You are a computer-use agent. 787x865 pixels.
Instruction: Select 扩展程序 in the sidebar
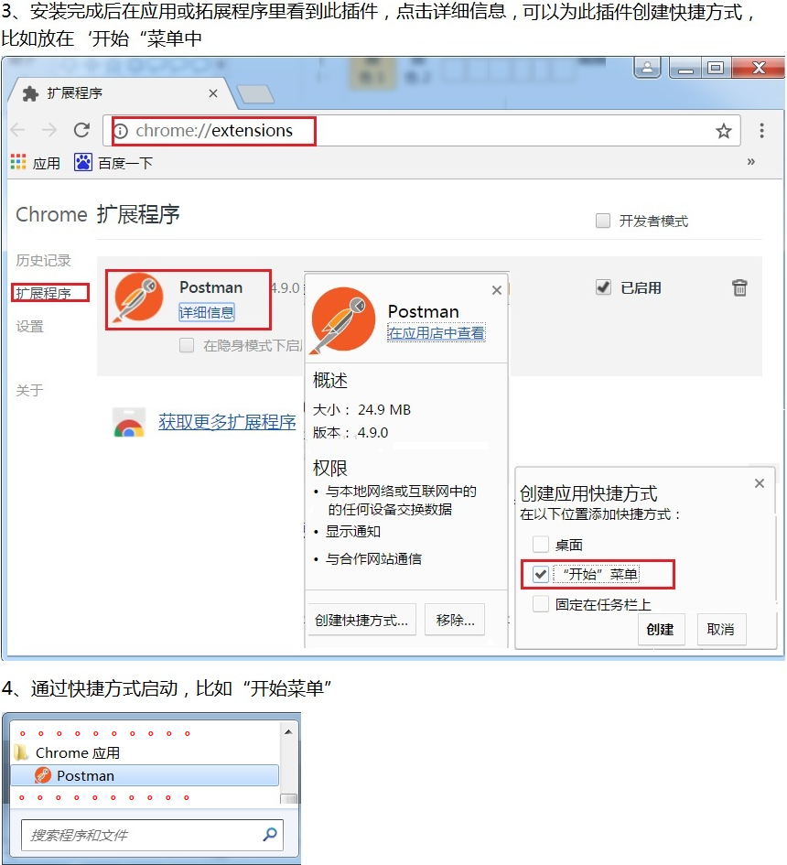point(44,293)
